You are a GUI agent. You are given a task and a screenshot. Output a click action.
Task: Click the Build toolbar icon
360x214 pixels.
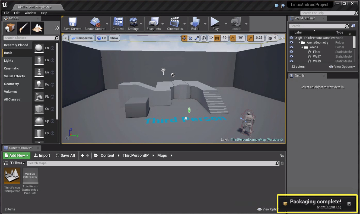(195, 24)
